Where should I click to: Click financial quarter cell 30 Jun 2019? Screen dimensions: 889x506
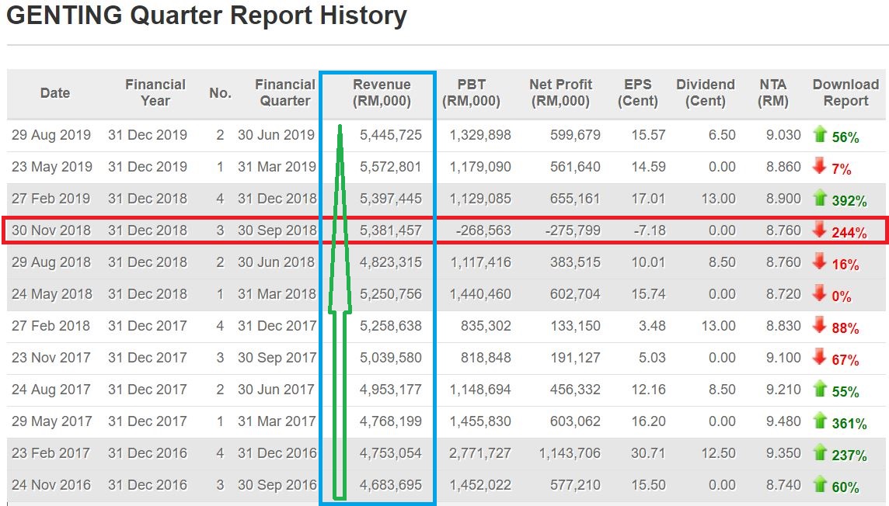pyautogui.click(x=276, y=135)
